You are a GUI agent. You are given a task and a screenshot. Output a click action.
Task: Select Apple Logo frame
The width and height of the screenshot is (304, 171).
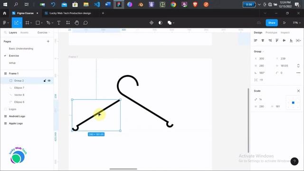[16, 123]
